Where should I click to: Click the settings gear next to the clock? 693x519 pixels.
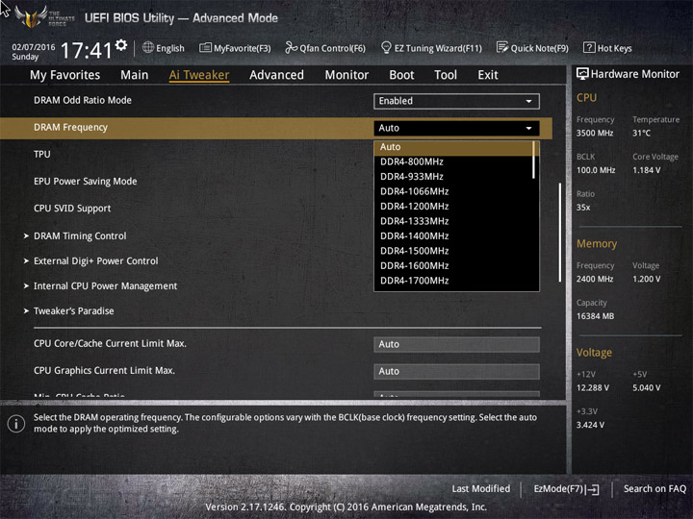tap(121, 44)
